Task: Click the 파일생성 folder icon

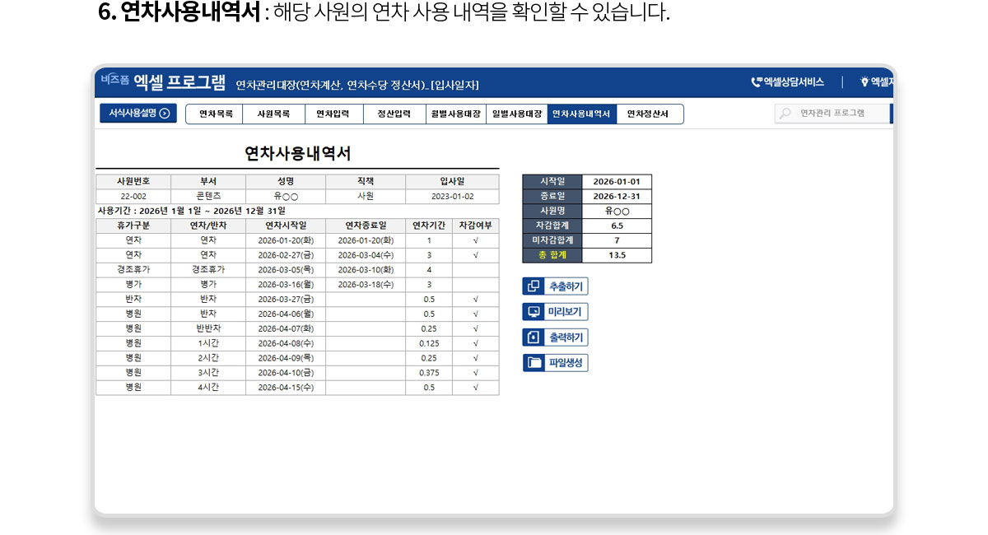Action: pyautogui.click(x=534, y=363)
